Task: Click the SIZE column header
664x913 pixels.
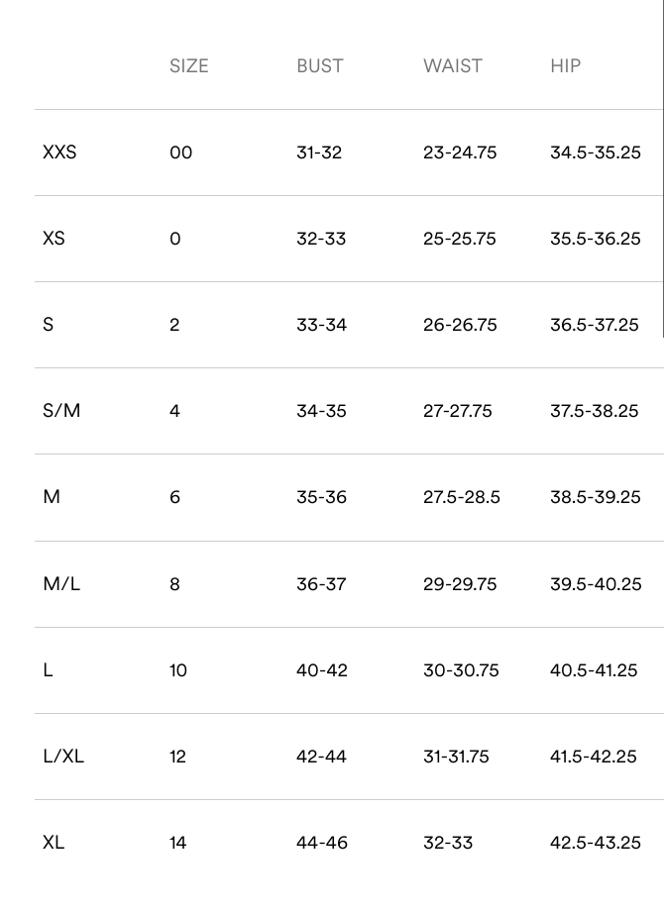Action: click(x=188, y=66)
